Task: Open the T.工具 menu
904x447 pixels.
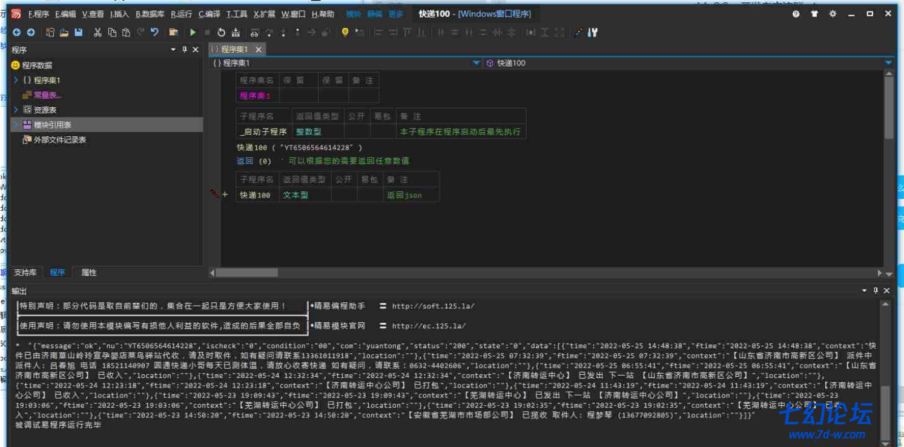Action: pyautogui.click(x=237, y=14)
